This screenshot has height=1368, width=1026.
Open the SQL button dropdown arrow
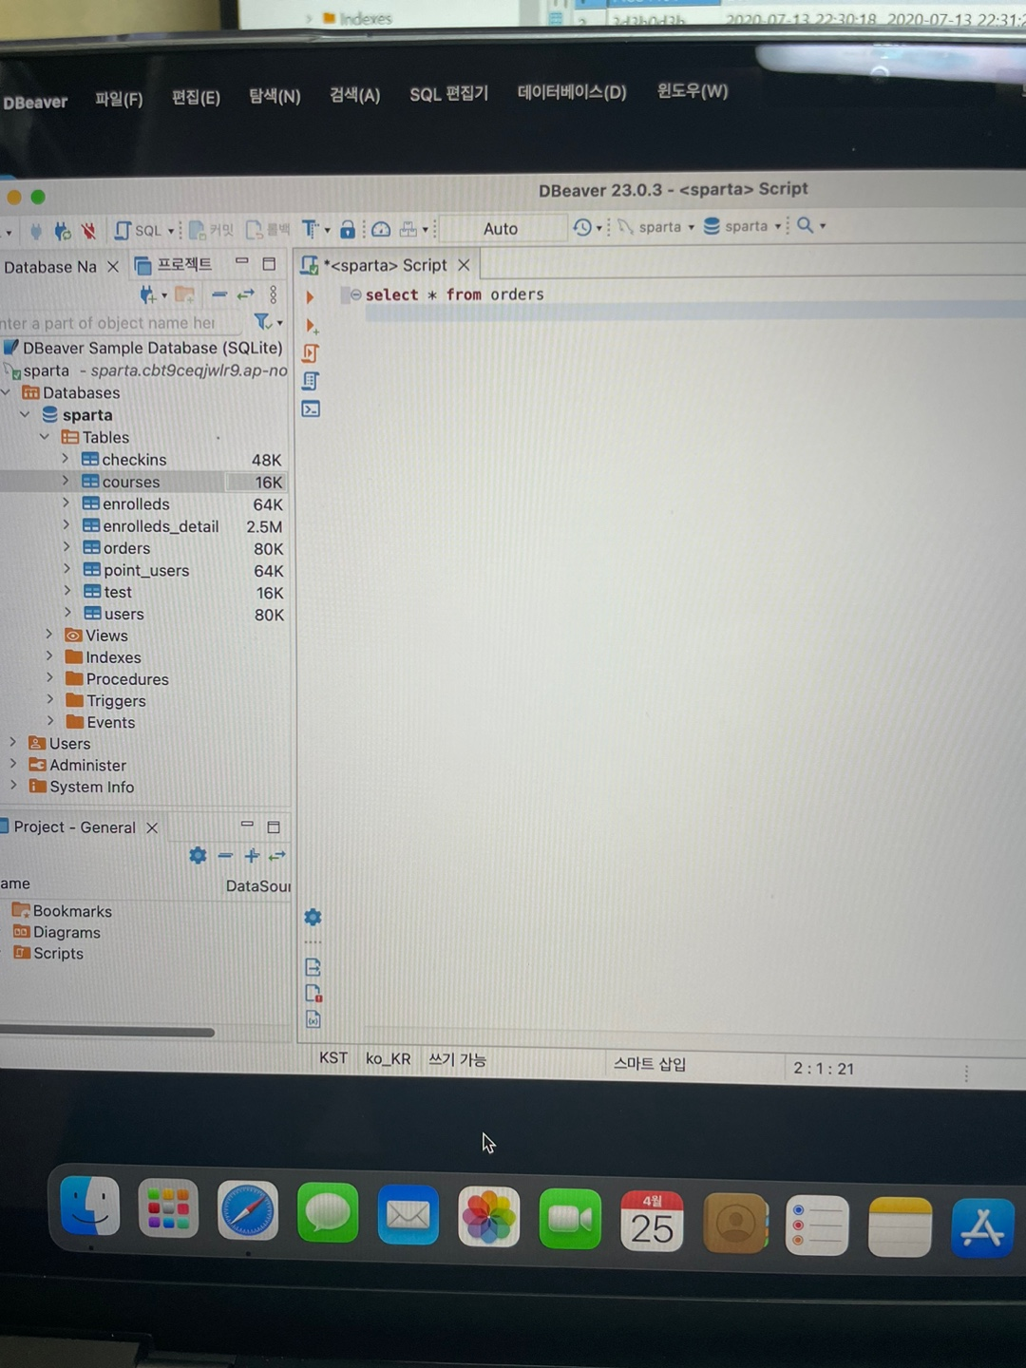point(171,231)
